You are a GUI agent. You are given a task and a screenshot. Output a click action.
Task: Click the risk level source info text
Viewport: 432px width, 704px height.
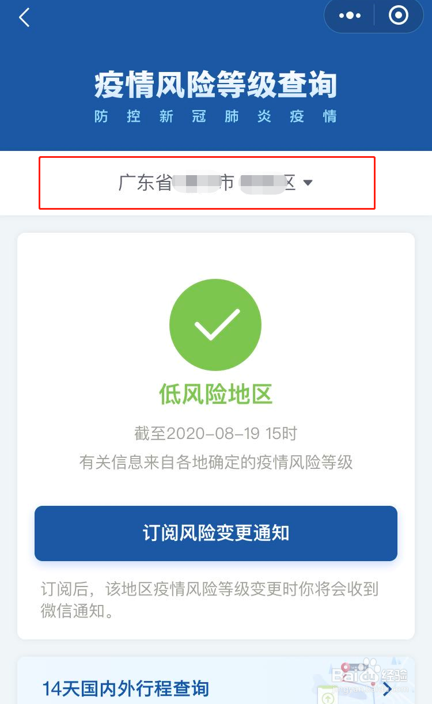pyautogui.click(x=215, y=462)
